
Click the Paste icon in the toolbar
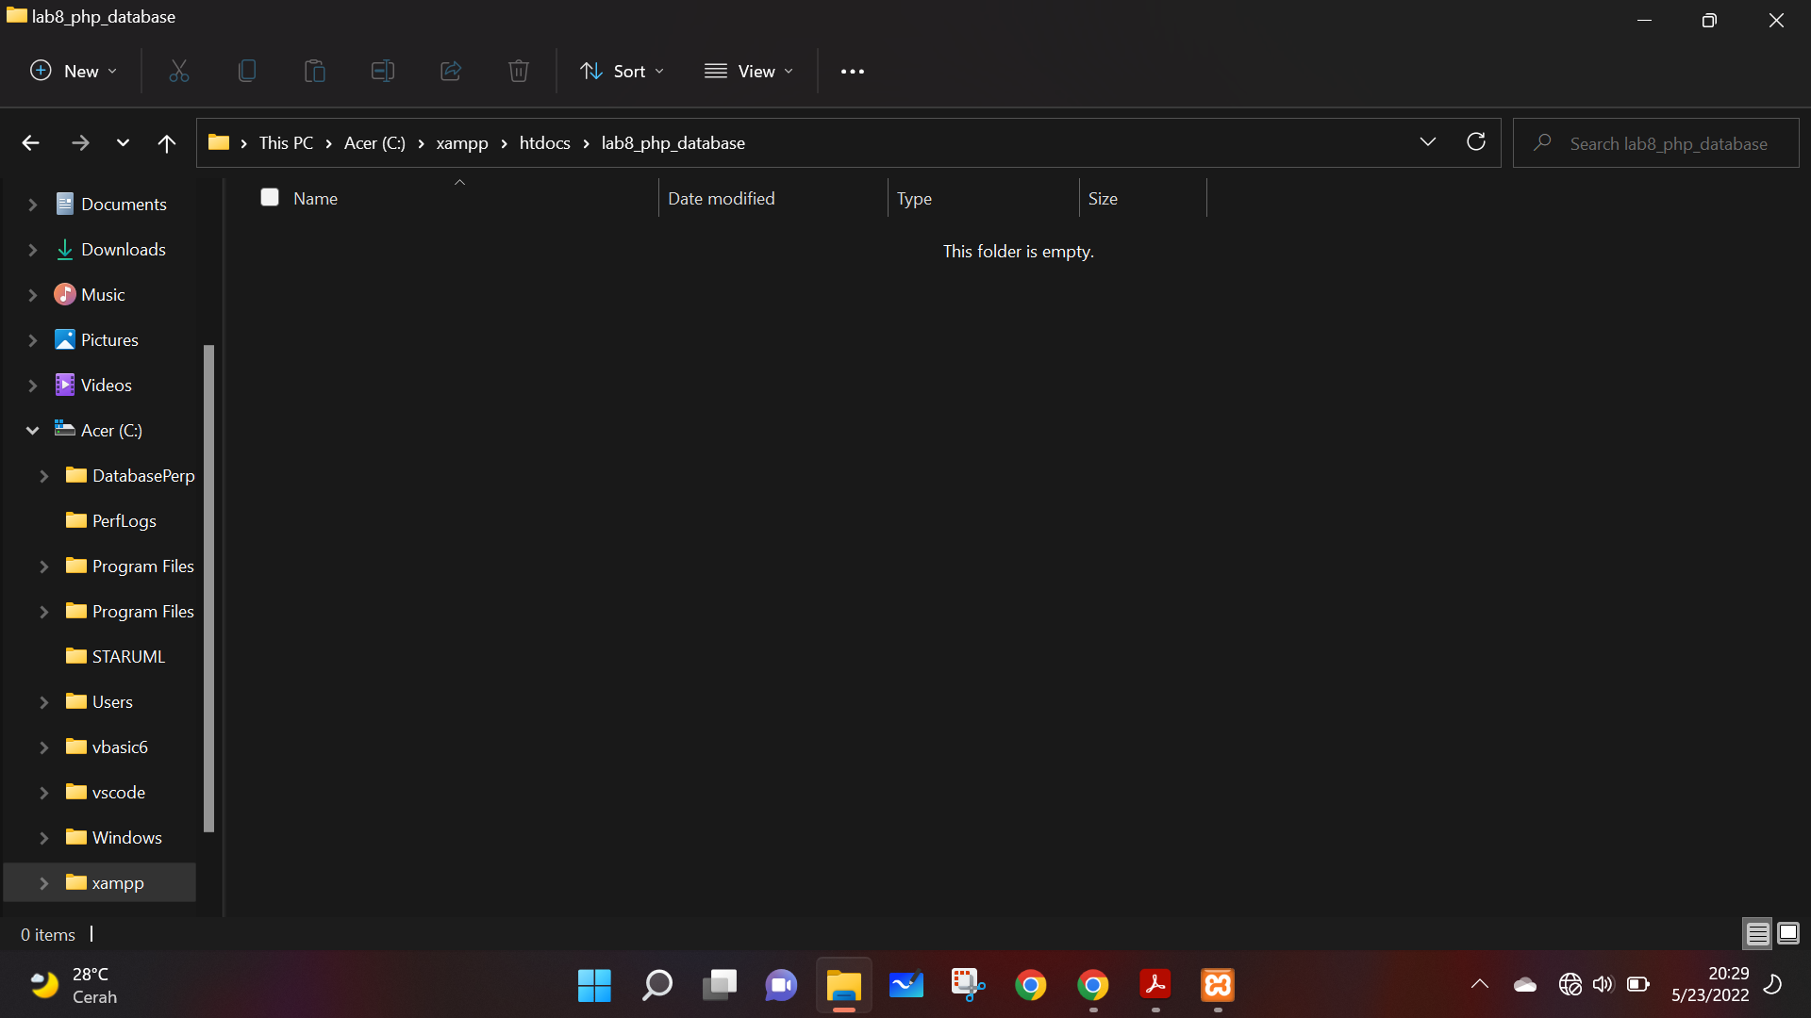click(x=314, y=71)
